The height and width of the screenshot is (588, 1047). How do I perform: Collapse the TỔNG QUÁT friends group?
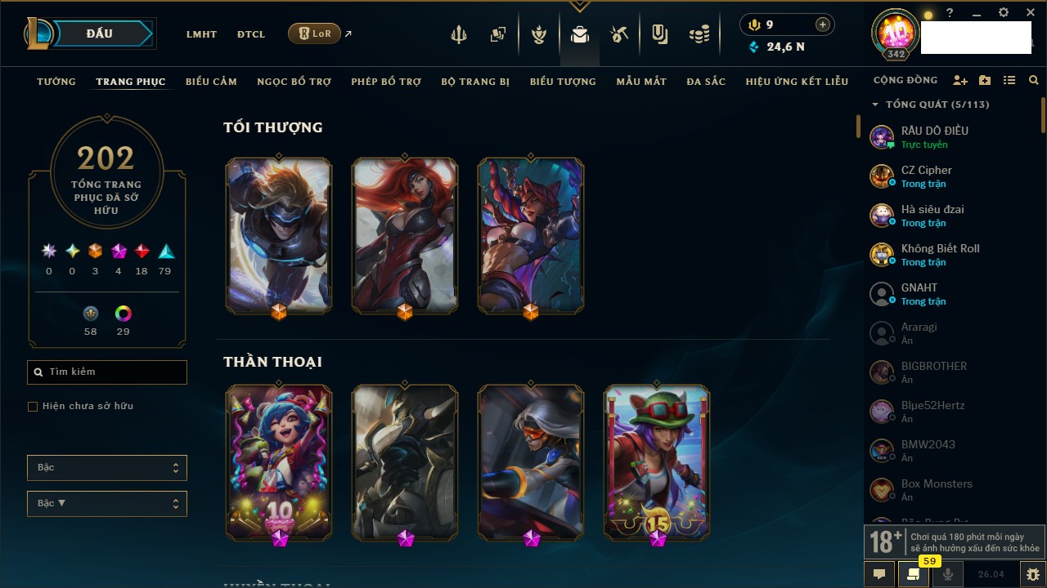point(875,105)
